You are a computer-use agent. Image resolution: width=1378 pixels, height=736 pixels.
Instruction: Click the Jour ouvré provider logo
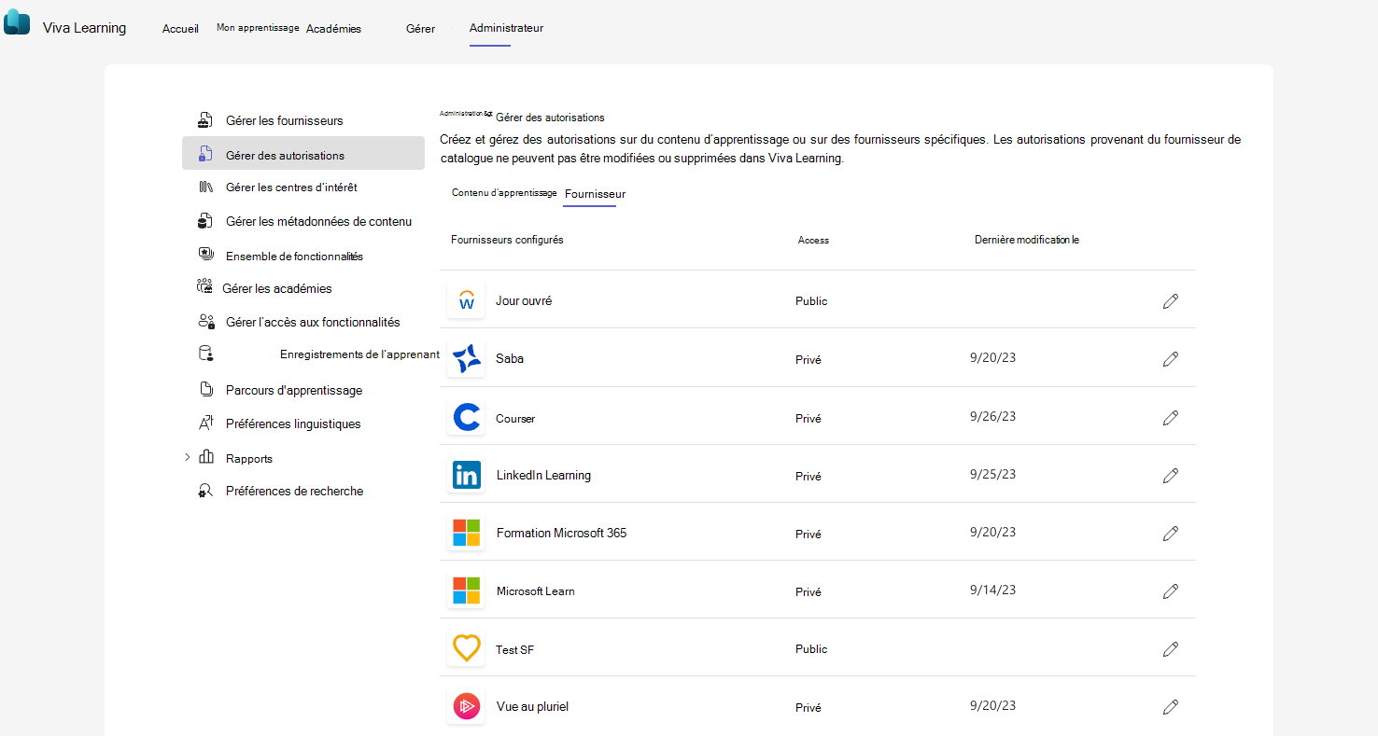pos(466,300)
